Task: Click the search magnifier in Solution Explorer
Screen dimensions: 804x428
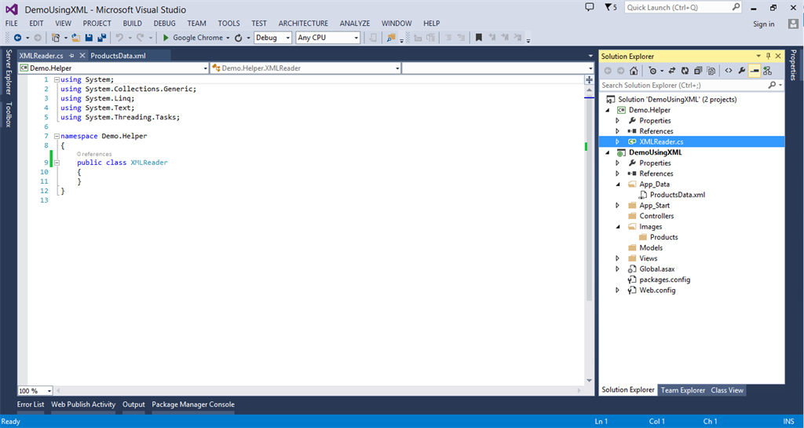Action: tap(772, 85)
